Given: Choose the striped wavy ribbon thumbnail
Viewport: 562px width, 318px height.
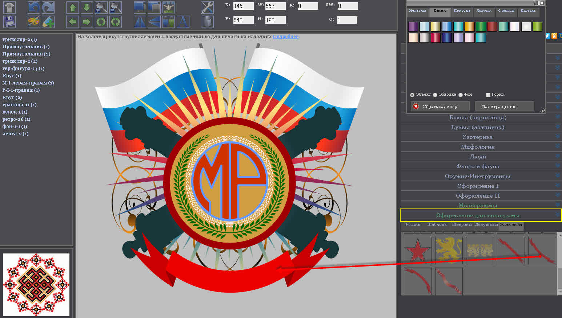Looking at the screenshot, I should coord(449,281).
